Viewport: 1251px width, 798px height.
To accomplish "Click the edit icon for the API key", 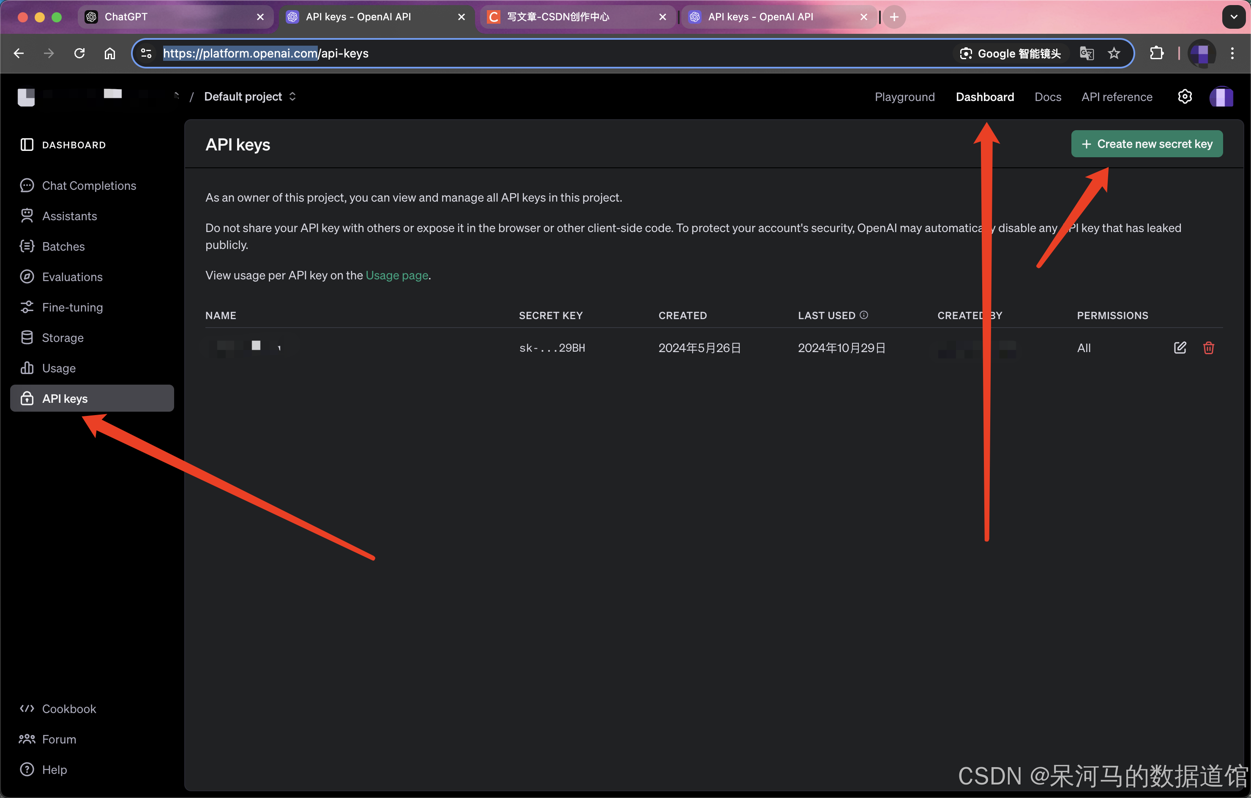I will [1180, 347].
